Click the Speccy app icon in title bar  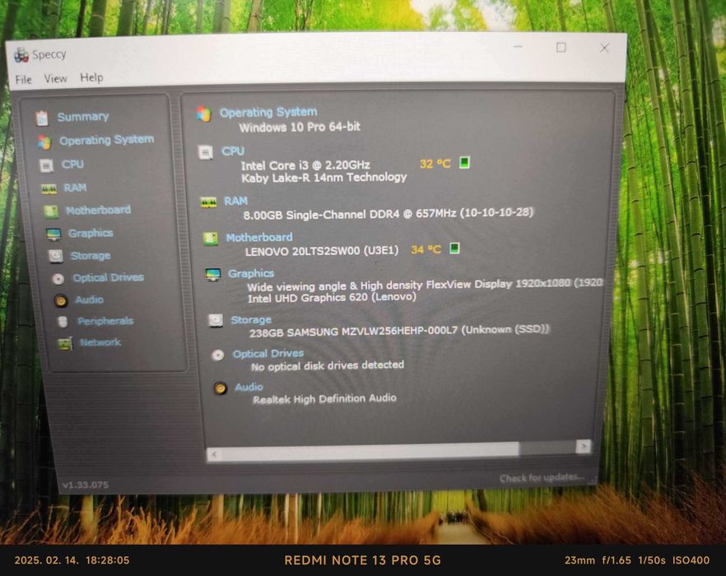click(x=21, y=55)
